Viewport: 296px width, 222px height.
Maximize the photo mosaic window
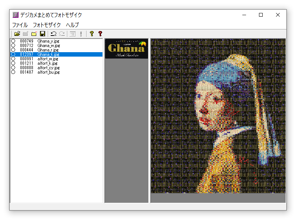(261, 15)
